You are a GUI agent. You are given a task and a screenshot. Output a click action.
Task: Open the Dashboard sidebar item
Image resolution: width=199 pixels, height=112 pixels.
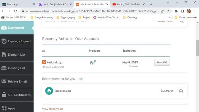(17, 28)
